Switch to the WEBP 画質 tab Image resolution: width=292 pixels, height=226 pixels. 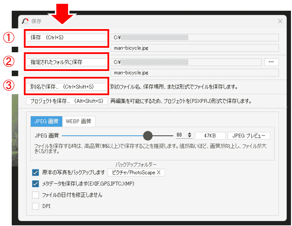tap(78, 121)
